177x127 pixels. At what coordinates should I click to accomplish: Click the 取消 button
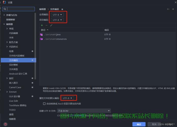point(154,124)
